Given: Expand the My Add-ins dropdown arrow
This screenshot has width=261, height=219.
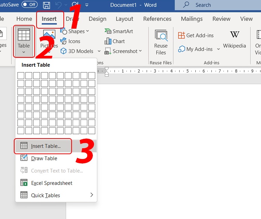Looking at the screenshot, I should point(218,49).
